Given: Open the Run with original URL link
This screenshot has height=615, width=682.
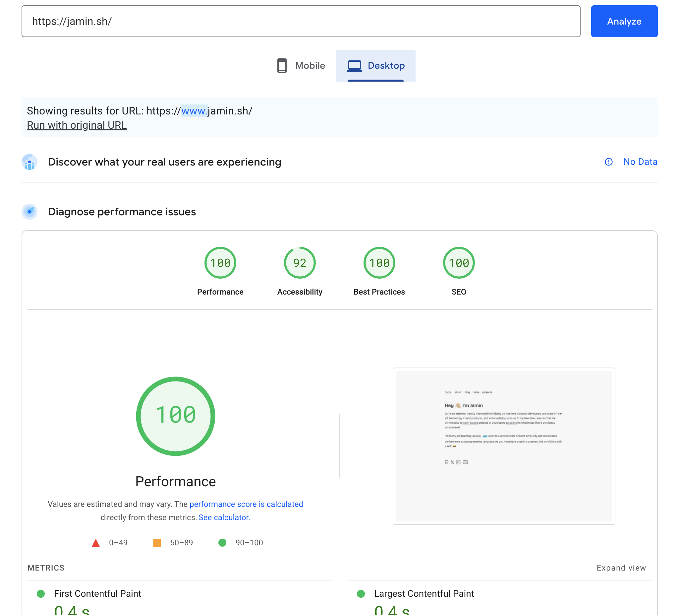Looking at the screenshot, I should (77, 125).
